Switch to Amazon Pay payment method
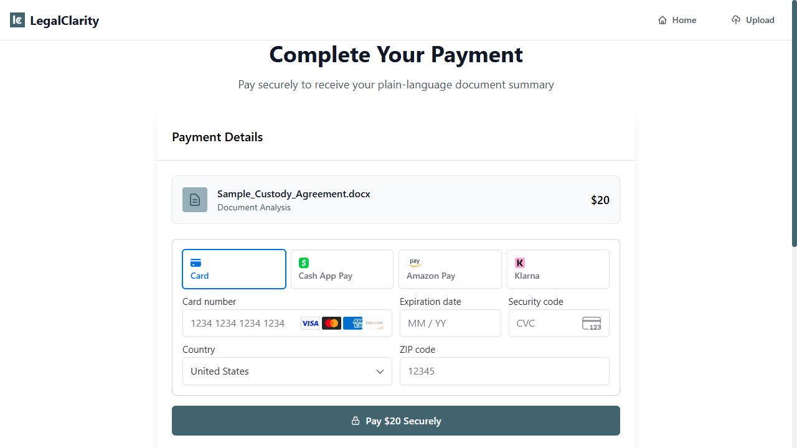The image size is (797, 448). coord(450,269)
